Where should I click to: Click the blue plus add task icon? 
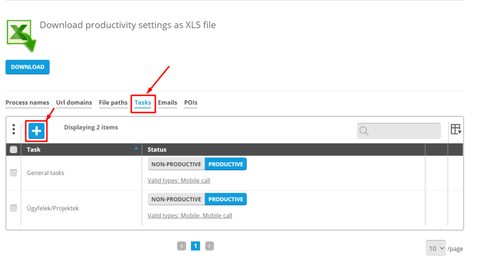coord(36,130)
